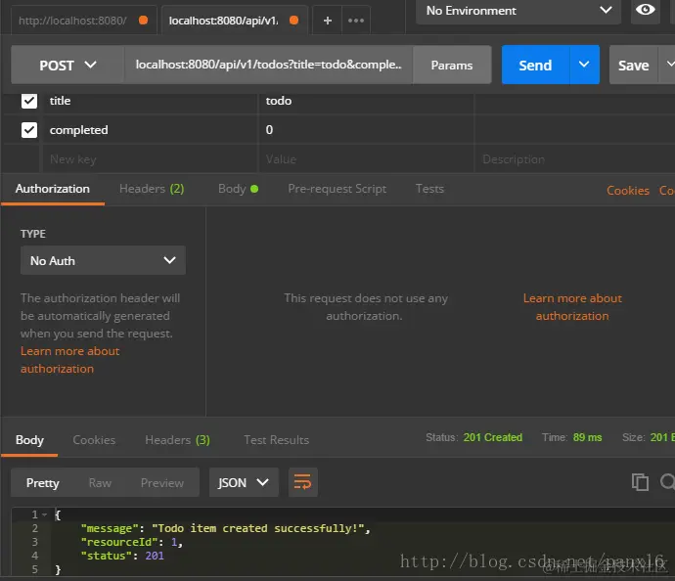
Task: Open the No Auth type dropdown
Action: tap(103, 260)
